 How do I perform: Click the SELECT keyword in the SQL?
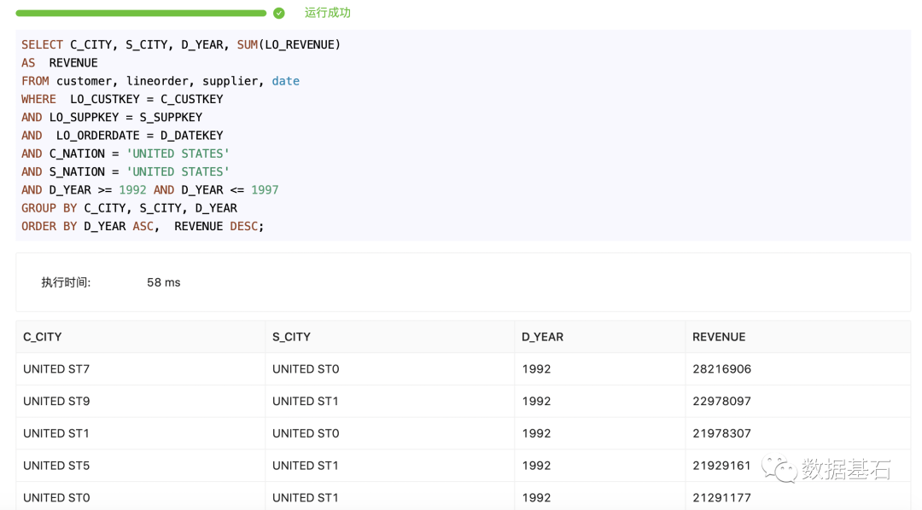pos(42,44)
